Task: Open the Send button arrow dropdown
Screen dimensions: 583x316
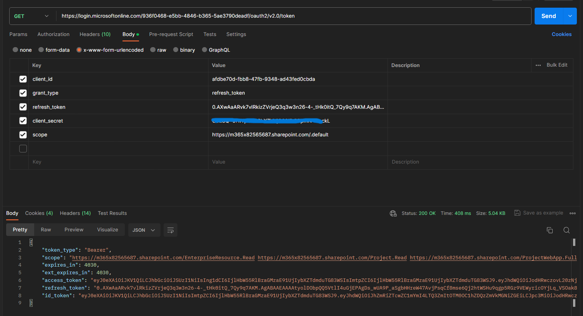Action: (x=570, y=16)
